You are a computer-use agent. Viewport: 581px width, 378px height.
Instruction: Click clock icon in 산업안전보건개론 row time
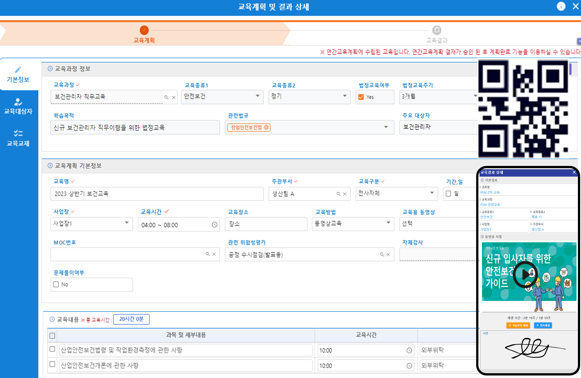pyautogui.click(x=409, y=366)
